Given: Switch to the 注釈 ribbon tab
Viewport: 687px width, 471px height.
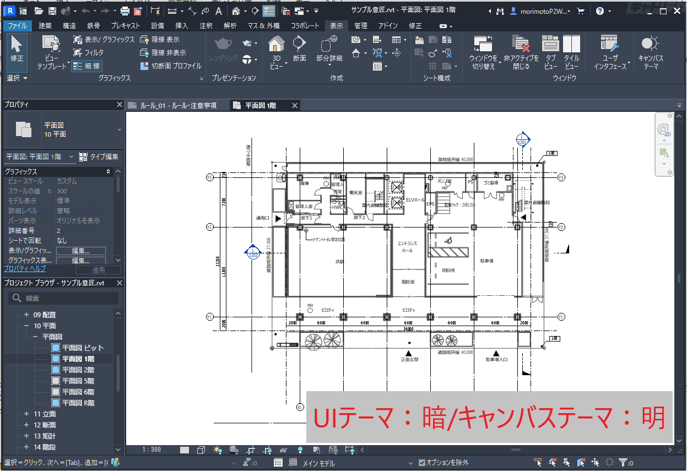Looking at the screenshot, I should [206, 25].
